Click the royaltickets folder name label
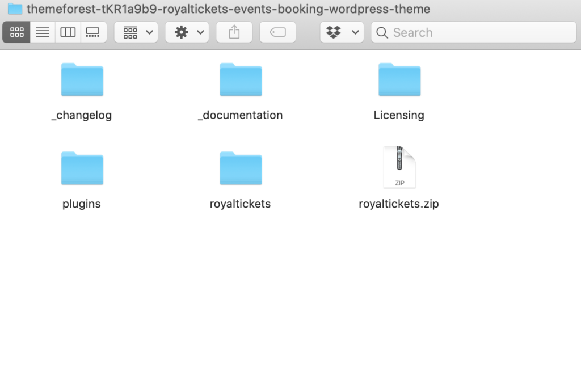 pyautogui.click(x=240, y=204)
